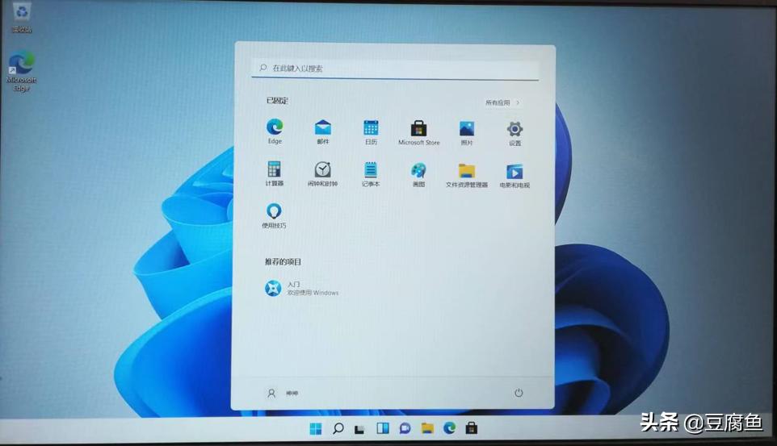Image resolution: width=777 pixels, height=446 pixels.
Task: Click the Windows Start button on taskbar
Action: coord(315,429)
